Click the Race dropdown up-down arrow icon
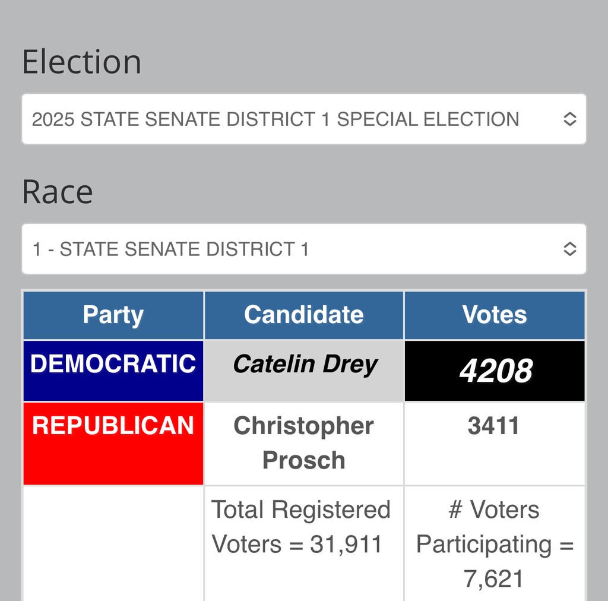This screenshot has height=601, width=608. click(x=569, y=249)
